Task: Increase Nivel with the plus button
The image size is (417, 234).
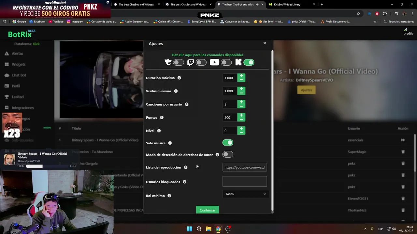Action: pos(241,128)
